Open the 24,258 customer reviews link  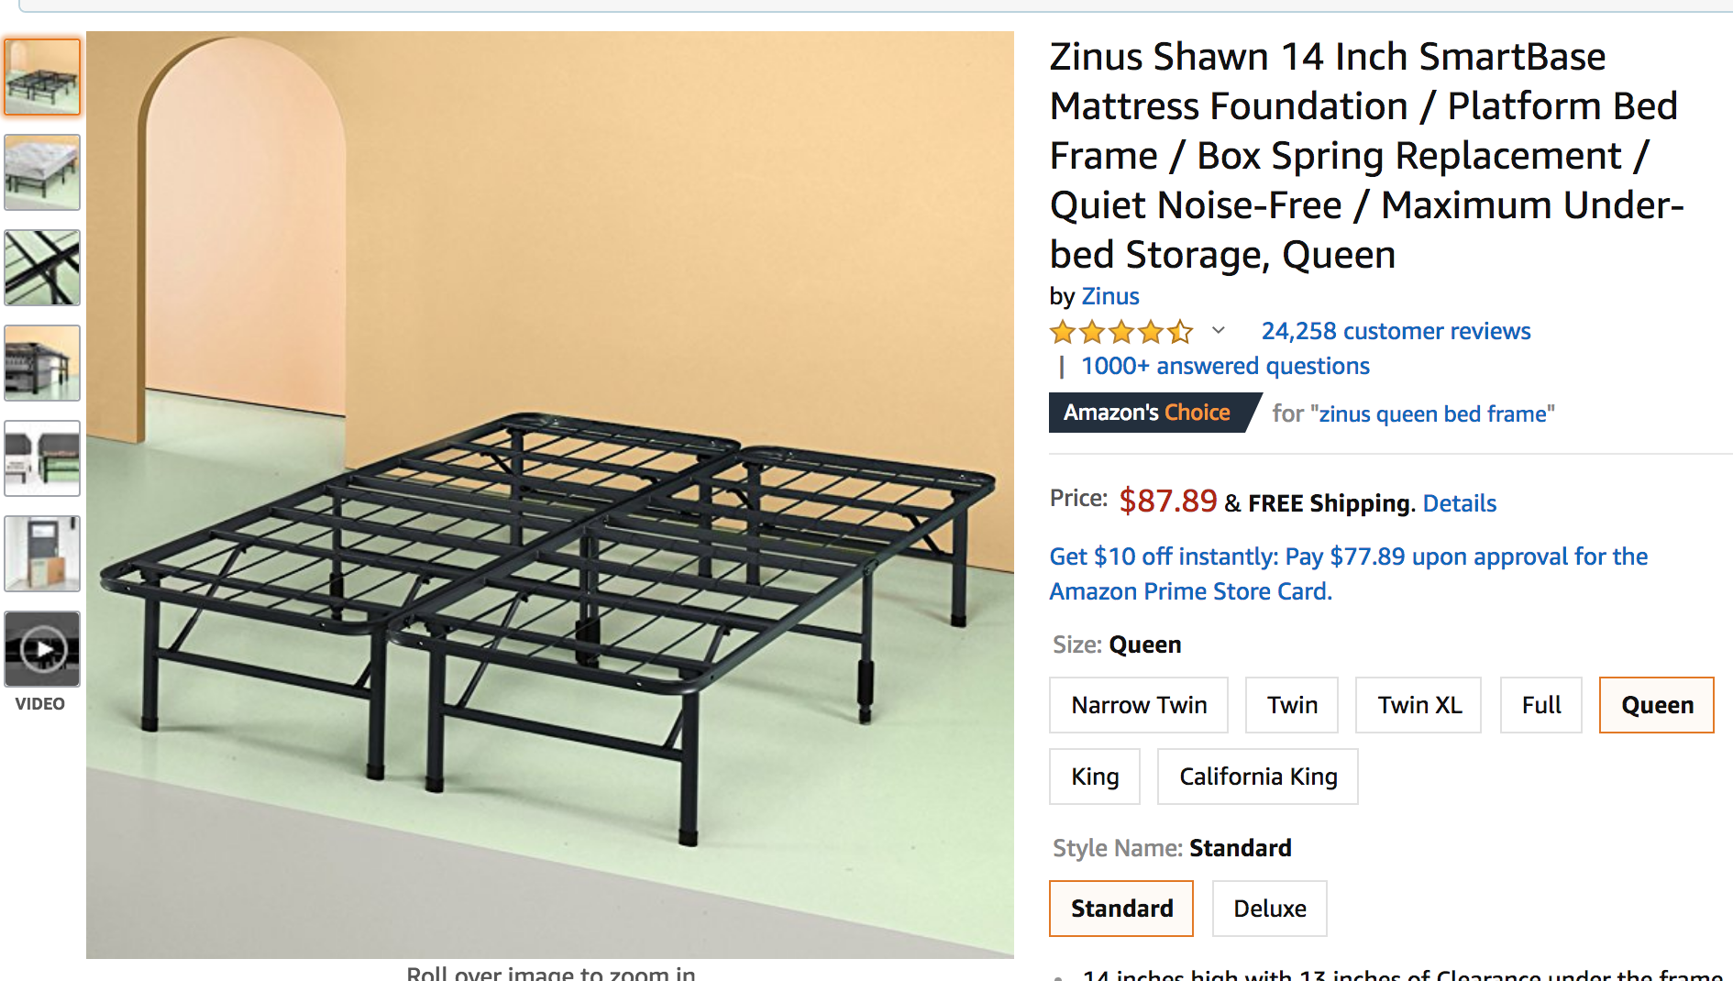tap(1396, 331)
